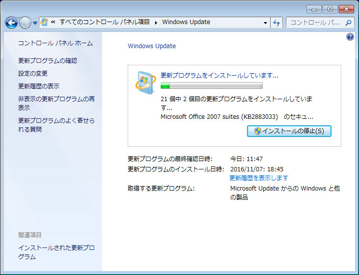The image size is (359, 275).
Task: Open 更新履歴の表示 in sidebar
Action: (39, 86)
